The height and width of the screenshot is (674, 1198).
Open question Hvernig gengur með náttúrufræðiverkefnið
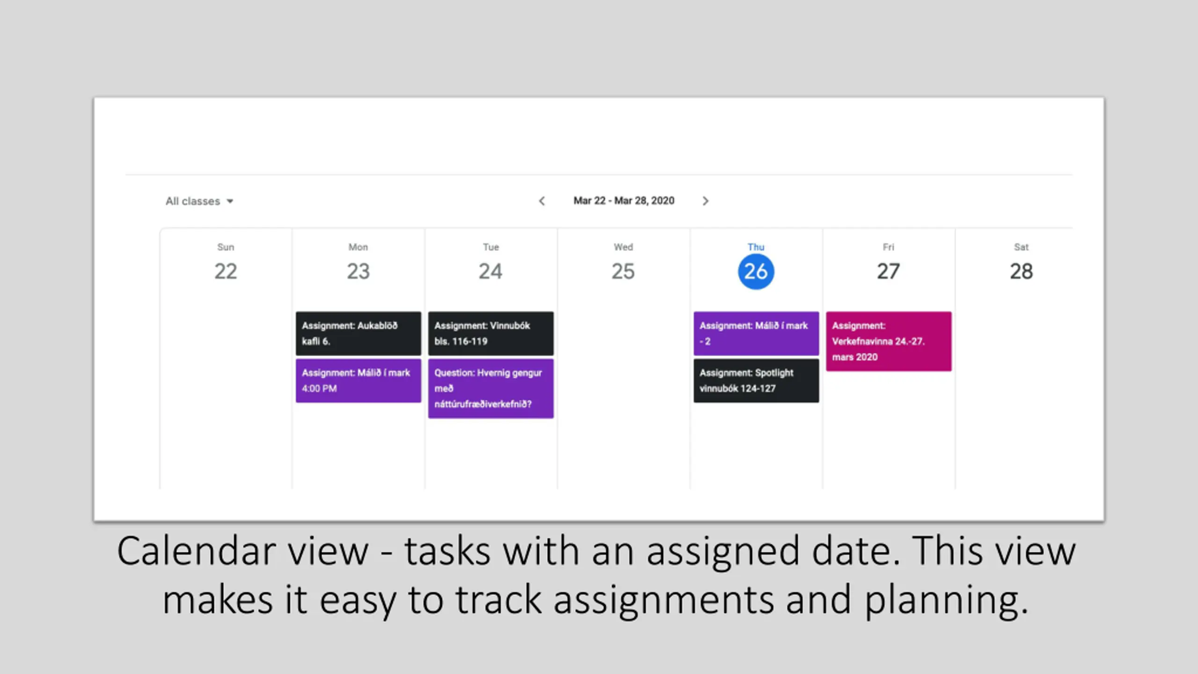(491, 388)
